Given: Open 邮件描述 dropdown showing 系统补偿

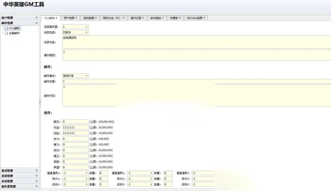Looking at the screenshot, I should [86, 76].
